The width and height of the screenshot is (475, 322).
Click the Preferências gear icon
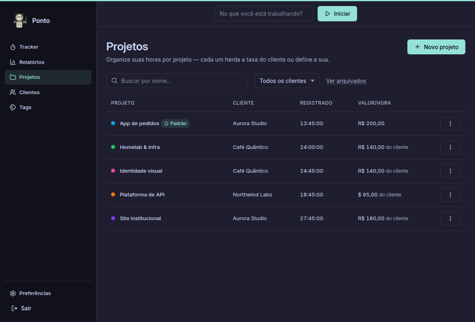tap(13, 293)
